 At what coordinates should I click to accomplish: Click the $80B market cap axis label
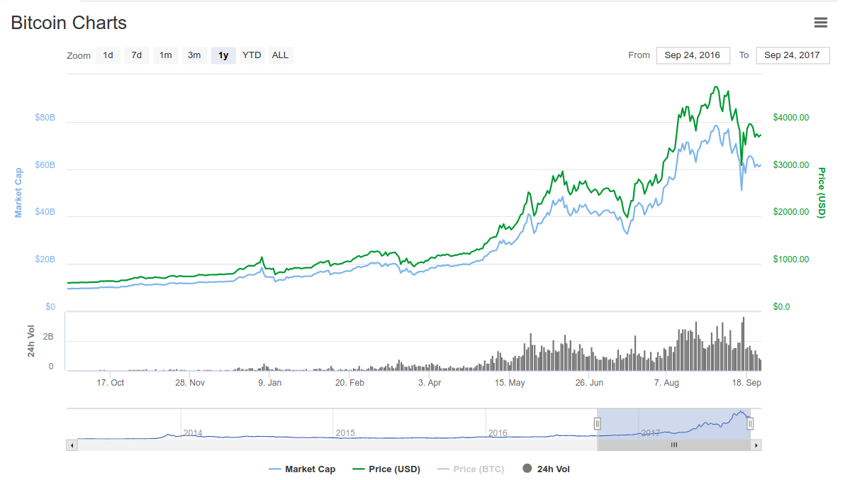[x=45, y=118]
